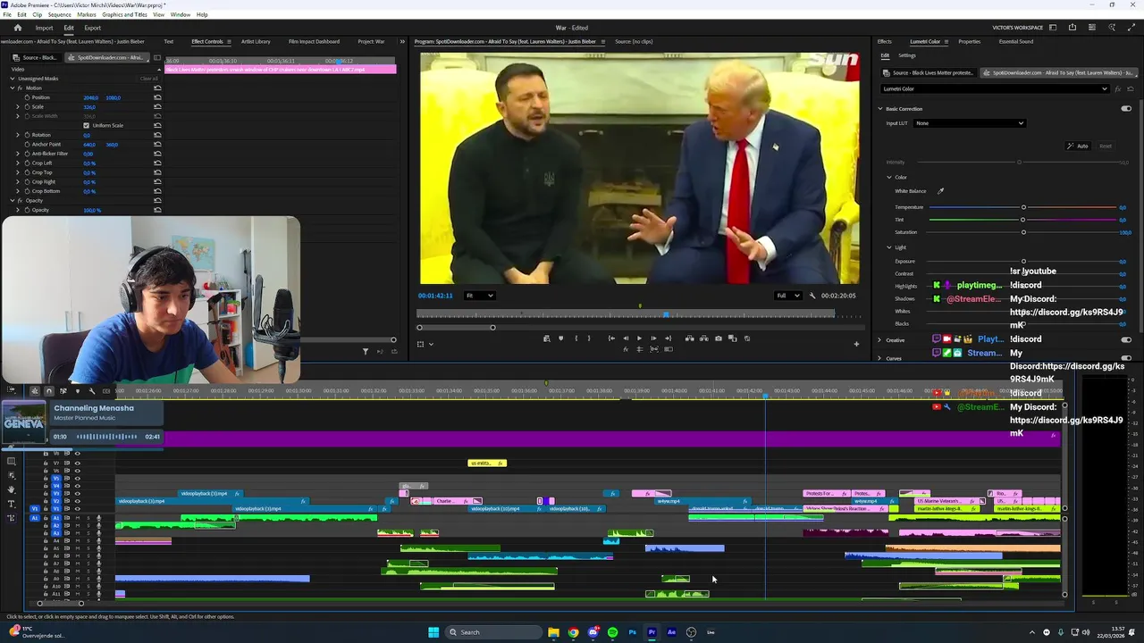This screenshot has height=643, width=1144.
Task: Expand the Crop Left property
Action: click(x=17, y=163)
